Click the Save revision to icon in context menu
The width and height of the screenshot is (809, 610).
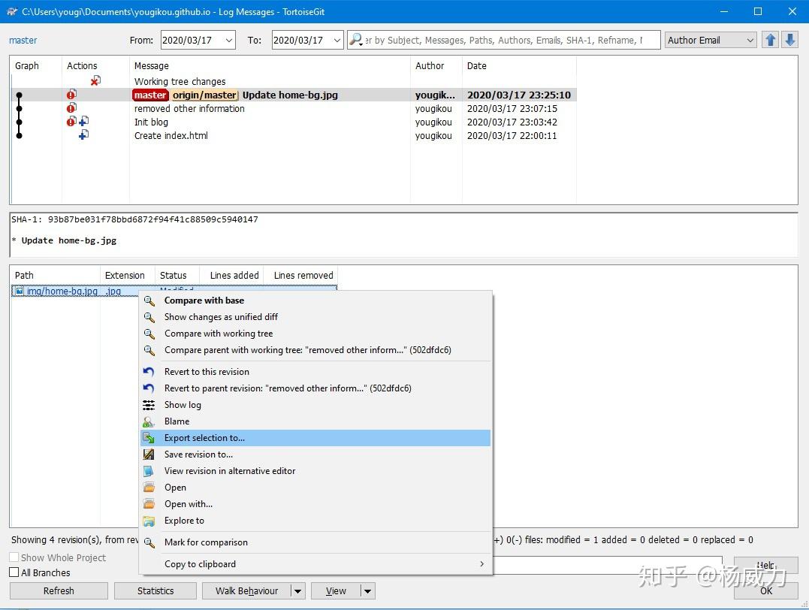pos(149,454)
